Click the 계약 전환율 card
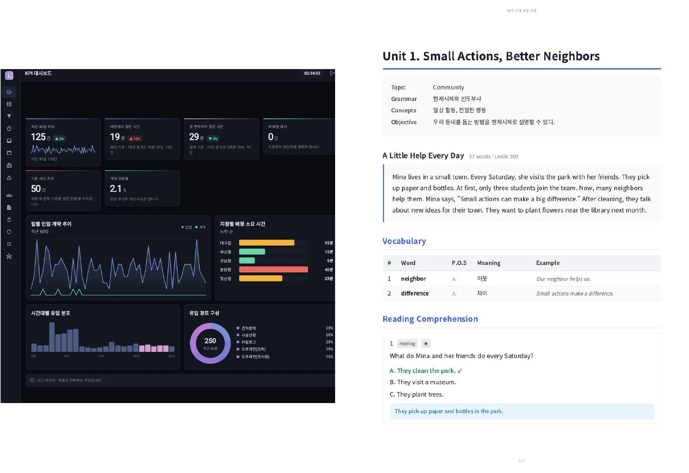The height and width of the screenshot is (473, 689). (142, 188)
